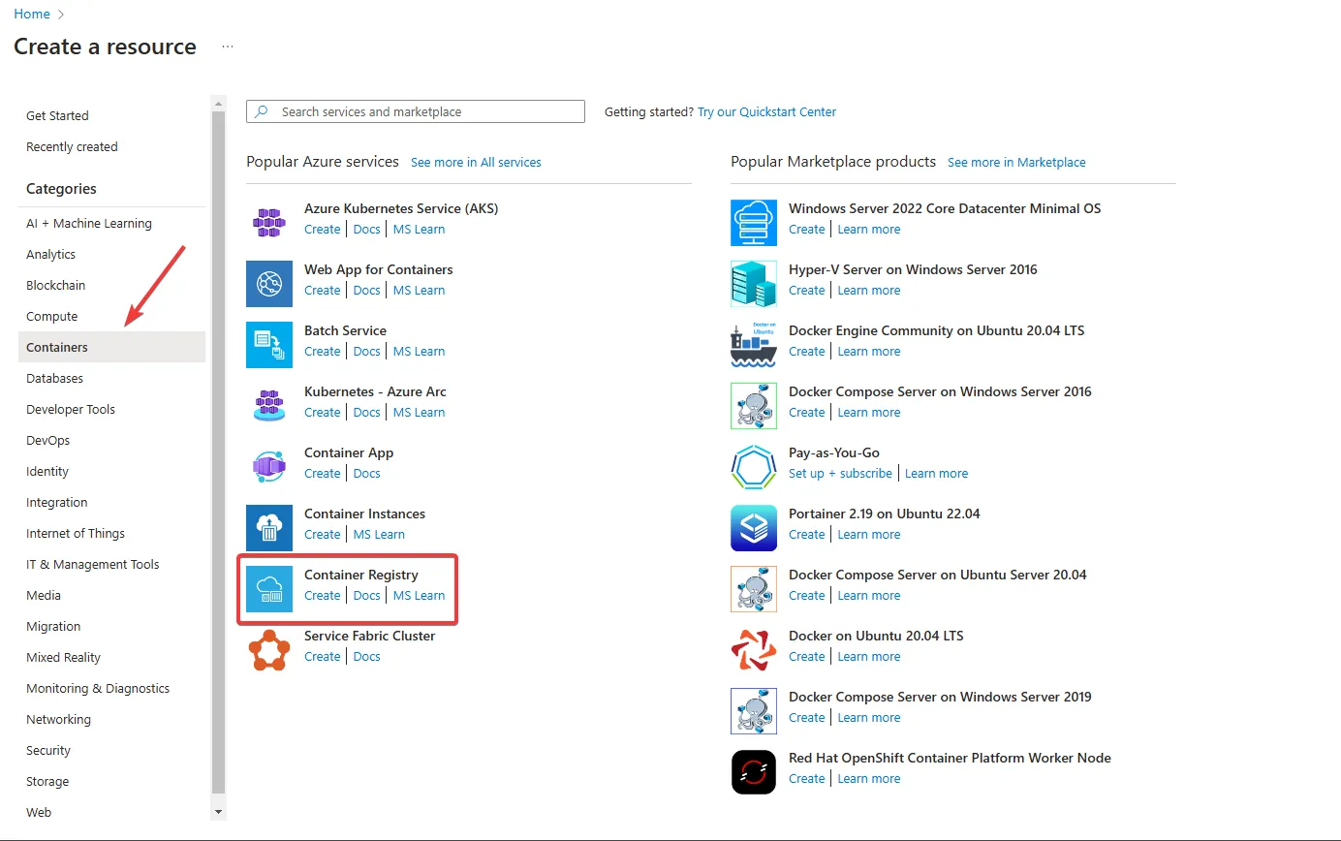Click the Docker Compose Server on Windows Server 2019 icon
The width and height of the screenshot is (1341, 841).
(754, 711)
